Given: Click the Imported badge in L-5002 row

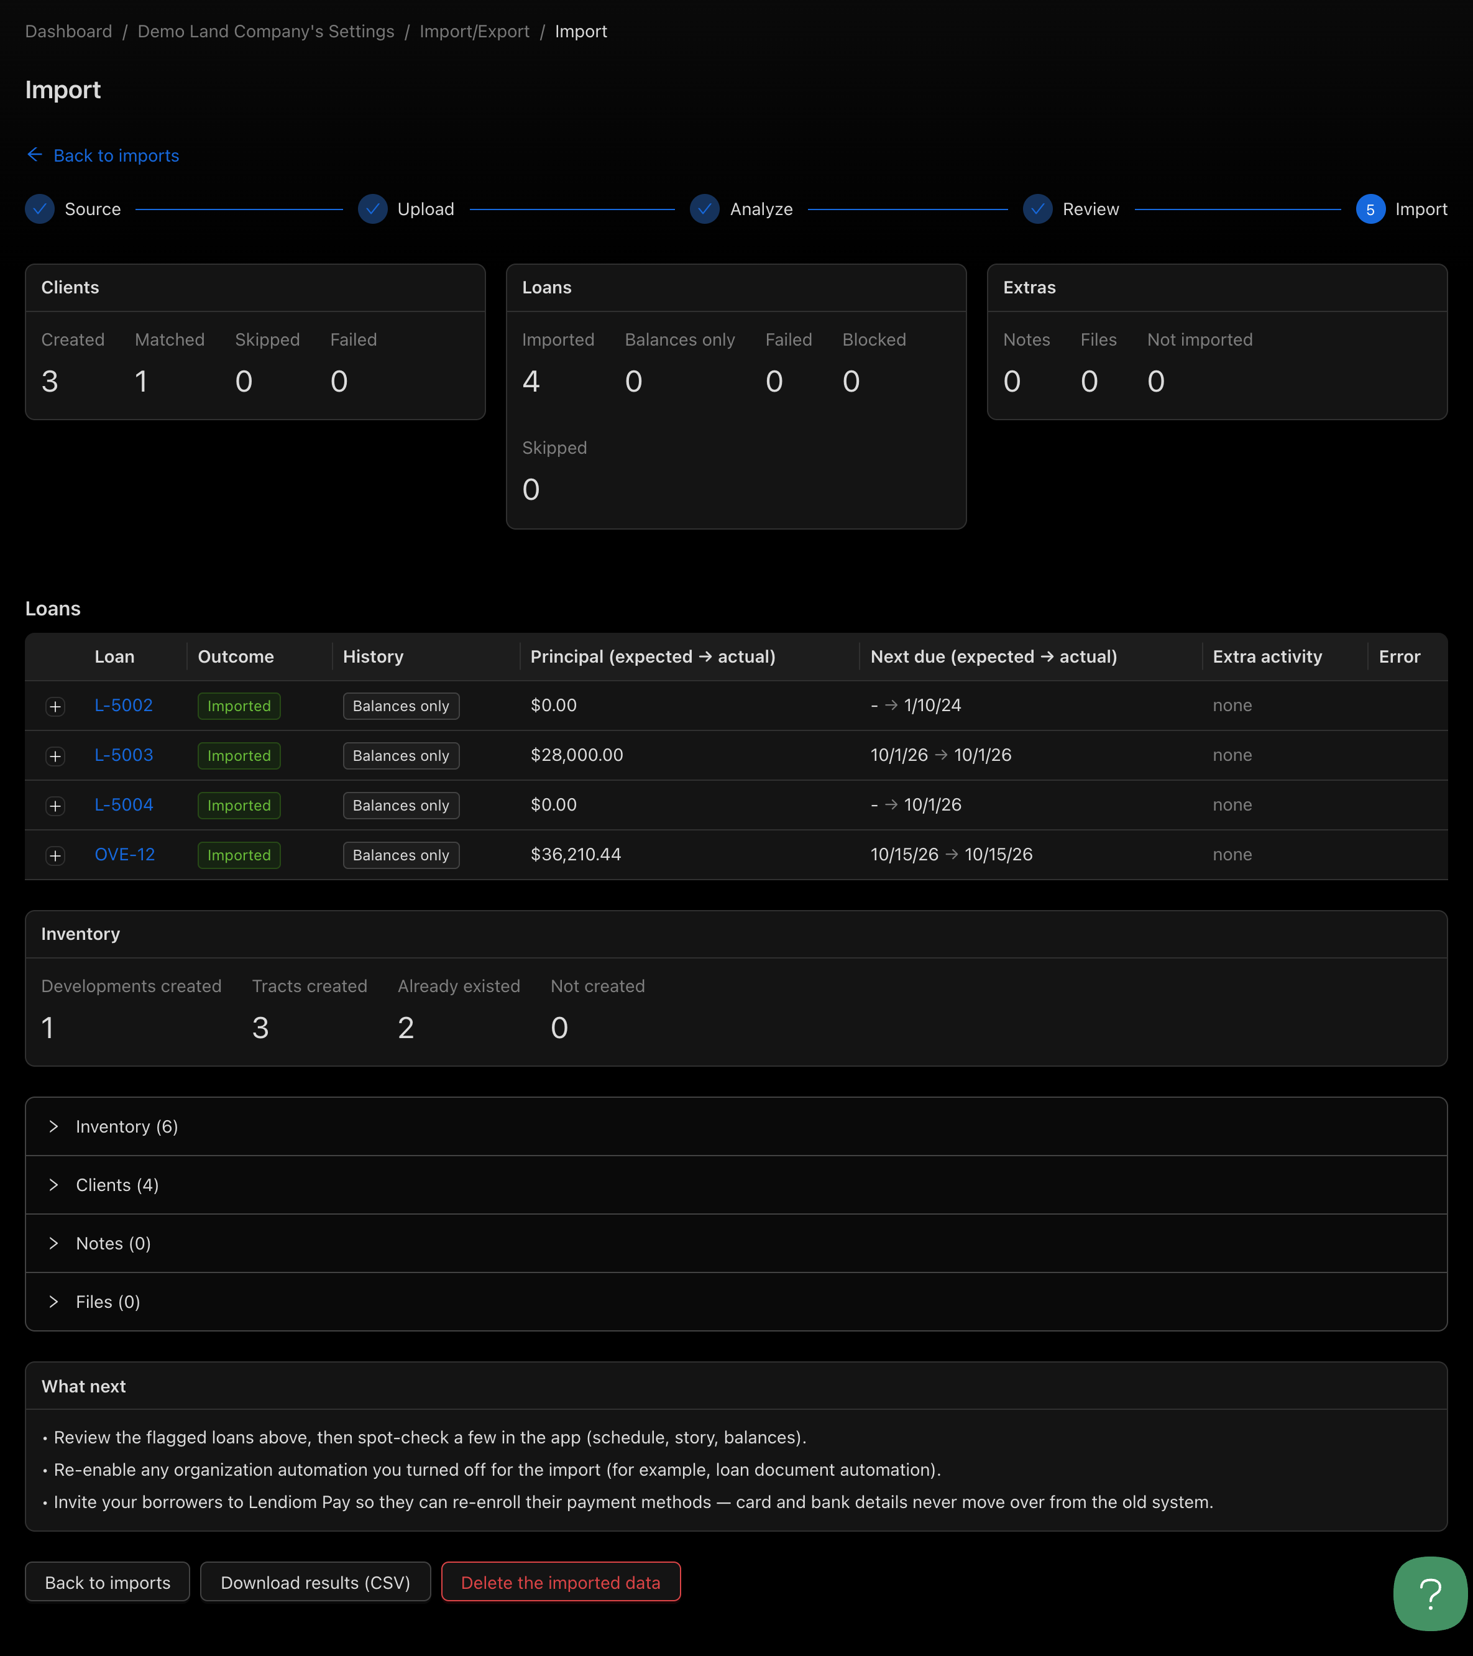Looking at the screenshot, I should (x=239, y=706).
